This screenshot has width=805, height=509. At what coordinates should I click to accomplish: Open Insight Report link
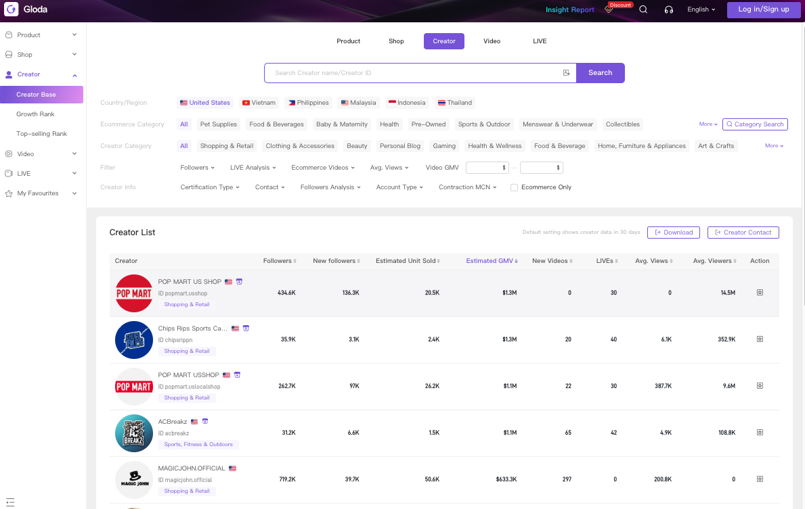point(570,9)
